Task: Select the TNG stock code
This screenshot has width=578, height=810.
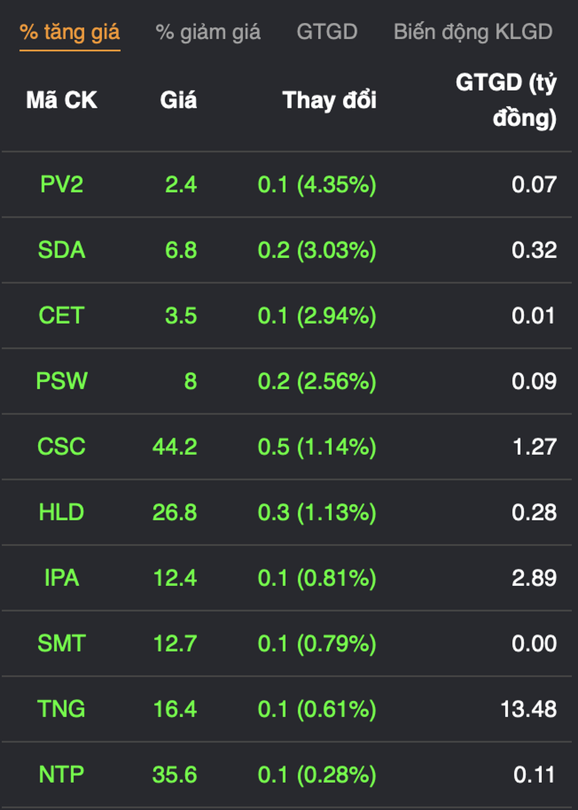Action: coord(61,709)
